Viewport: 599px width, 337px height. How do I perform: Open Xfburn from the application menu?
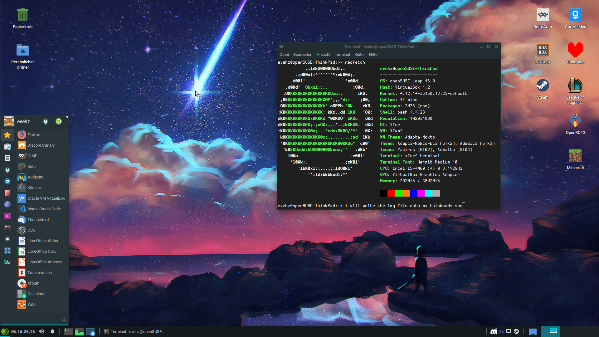pos(42,283)
